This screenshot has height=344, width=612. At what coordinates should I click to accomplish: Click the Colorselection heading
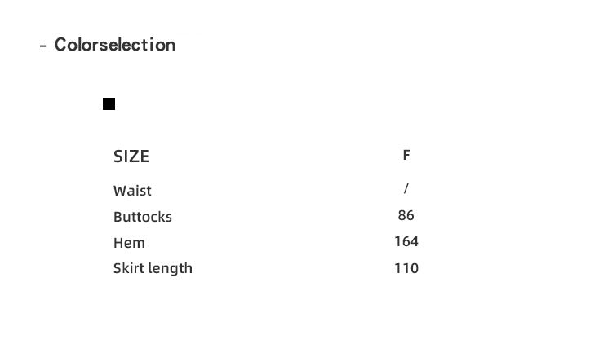114,45
